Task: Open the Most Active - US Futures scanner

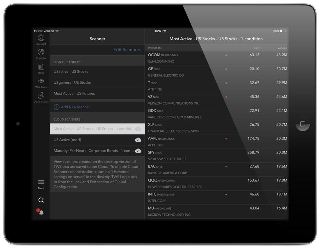Action: [97, 94]
